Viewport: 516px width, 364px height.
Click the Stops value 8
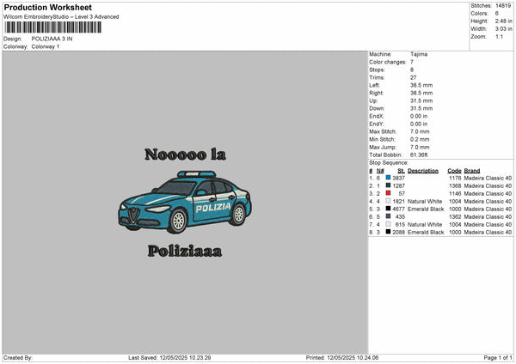(412, 70)
